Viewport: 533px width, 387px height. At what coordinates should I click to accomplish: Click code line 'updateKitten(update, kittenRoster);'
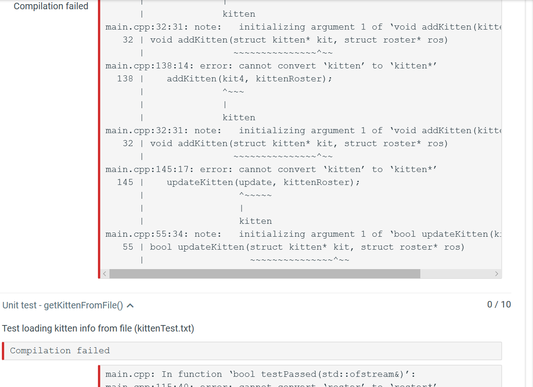(x=263, y=182)
